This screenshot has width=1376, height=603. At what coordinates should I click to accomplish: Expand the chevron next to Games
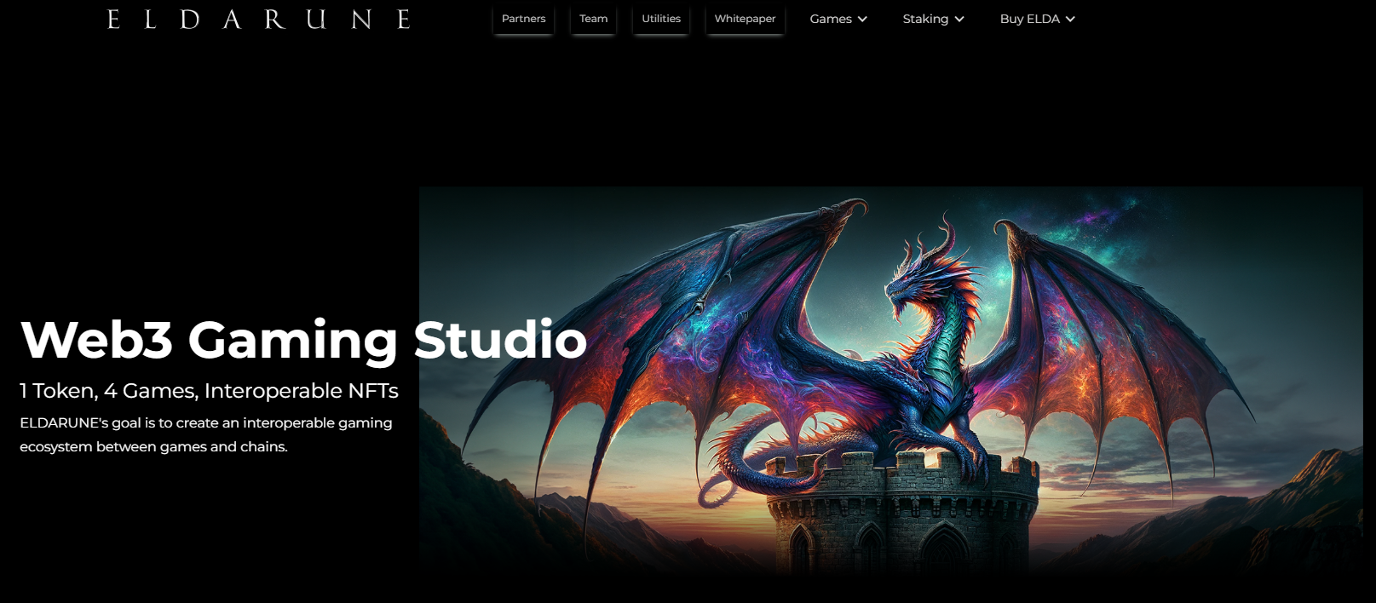tap(862, 19)
